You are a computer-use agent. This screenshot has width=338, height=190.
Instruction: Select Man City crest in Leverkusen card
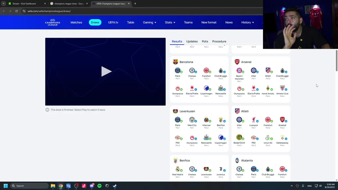pyautogui.click(x=192, y=120)
